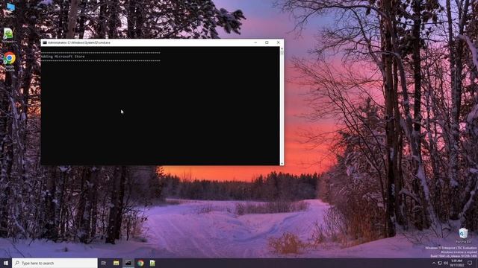Open the volume control tray icon
This screenshot has height=268, width=478.
[446, 263]
